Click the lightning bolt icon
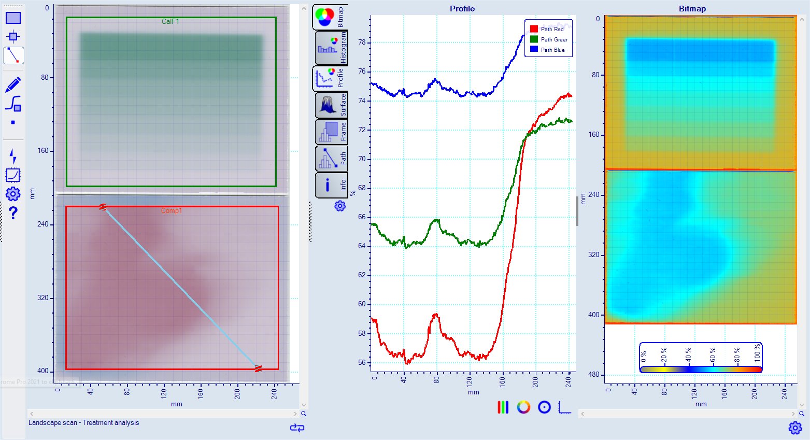810x440 pixels. tap(13, 156)
